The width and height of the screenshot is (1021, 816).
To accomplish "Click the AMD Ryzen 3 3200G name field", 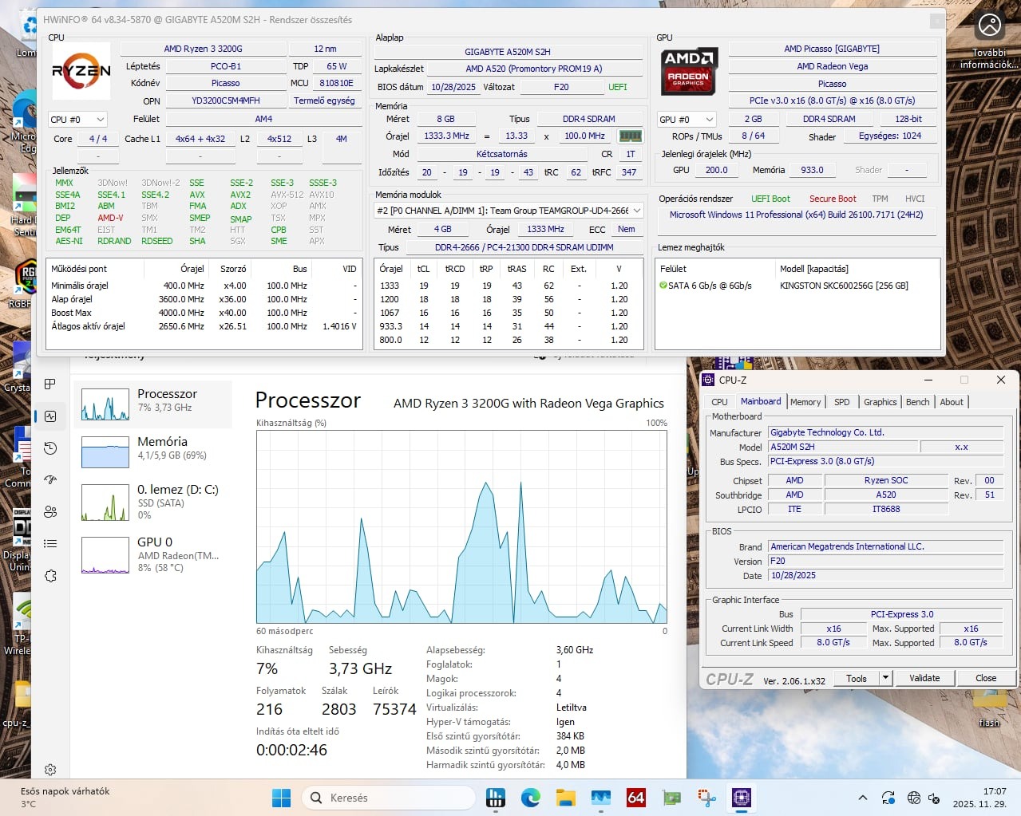I will pyautogui.click(x=203, y=49).
